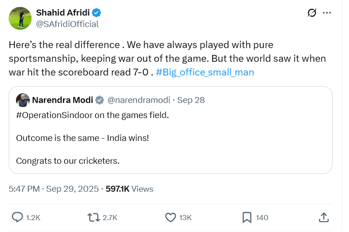Click the Narendra Modi name in quote

click(x=63, y=100)
